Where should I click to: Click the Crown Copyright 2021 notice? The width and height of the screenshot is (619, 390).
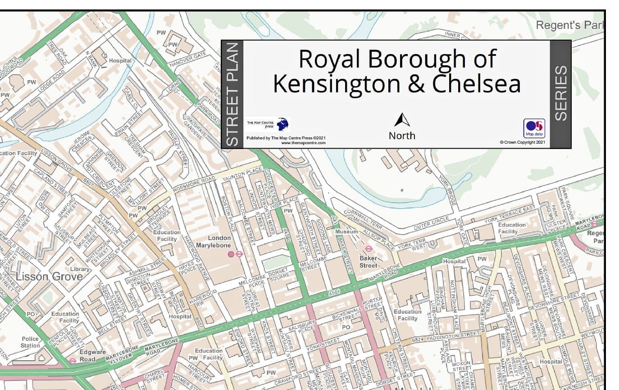click(523, 142)
